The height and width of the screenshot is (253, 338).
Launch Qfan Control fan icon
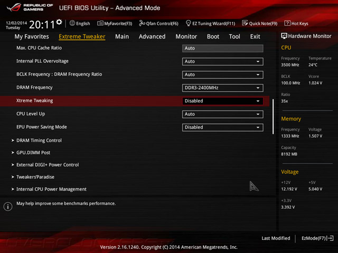[142, 23]
